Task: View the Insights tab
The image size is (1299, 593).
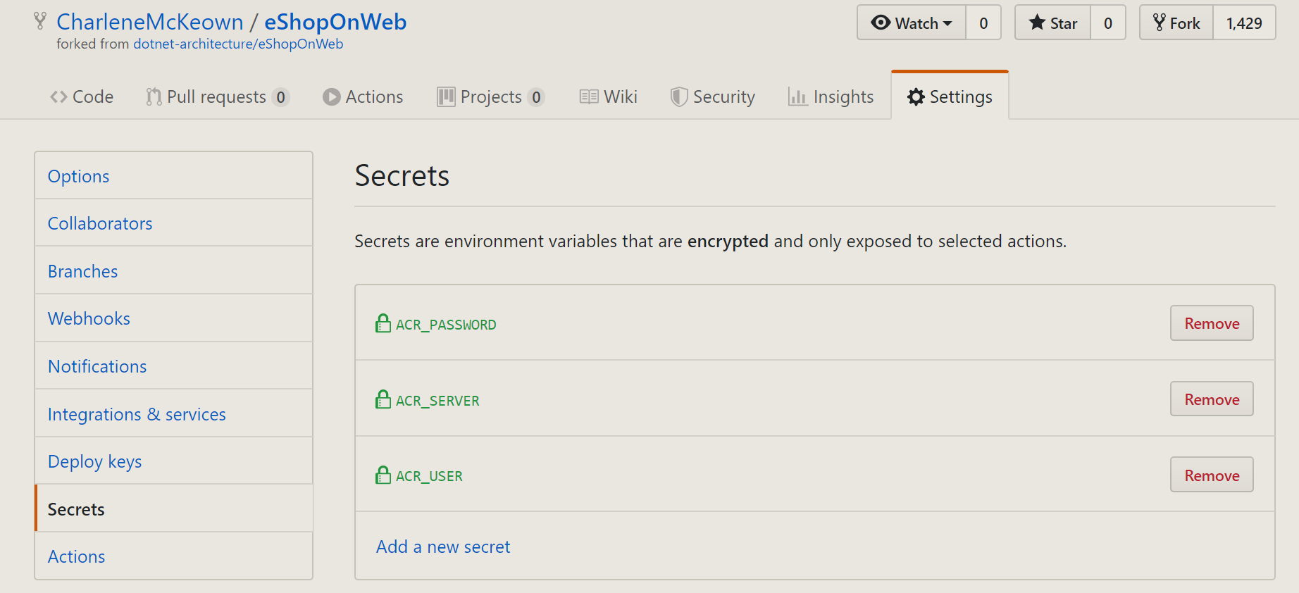Action: point(831,96)
